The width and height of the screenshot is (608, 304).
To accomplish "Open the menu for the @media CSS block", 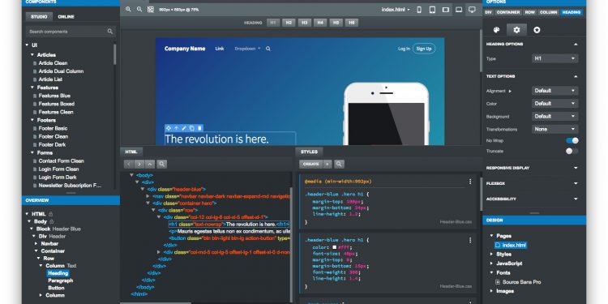I will 470,182.
